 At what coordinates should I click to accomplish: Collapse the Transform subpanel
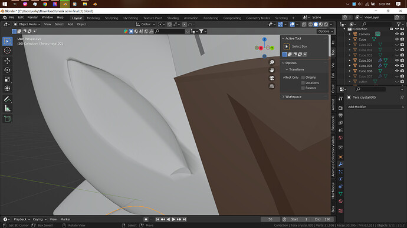point(287,69)
